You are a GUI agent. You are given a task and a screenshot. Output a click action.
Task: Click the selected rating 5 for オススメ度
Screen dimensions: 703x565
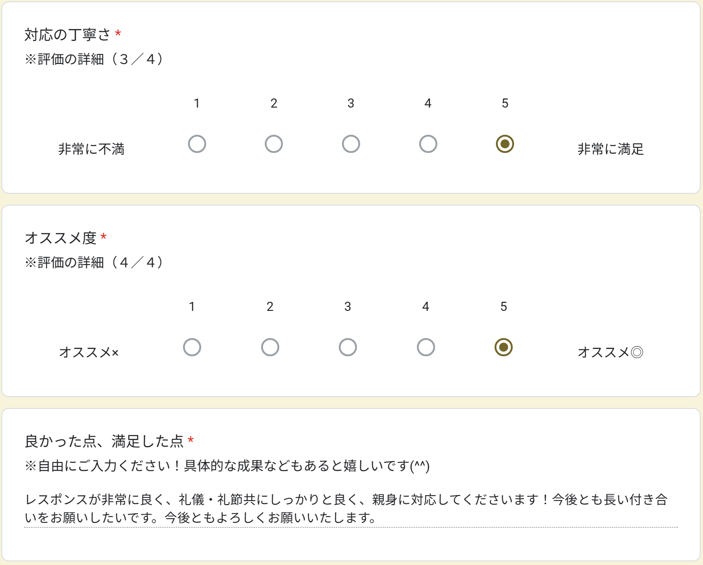[x=504, y=347]
